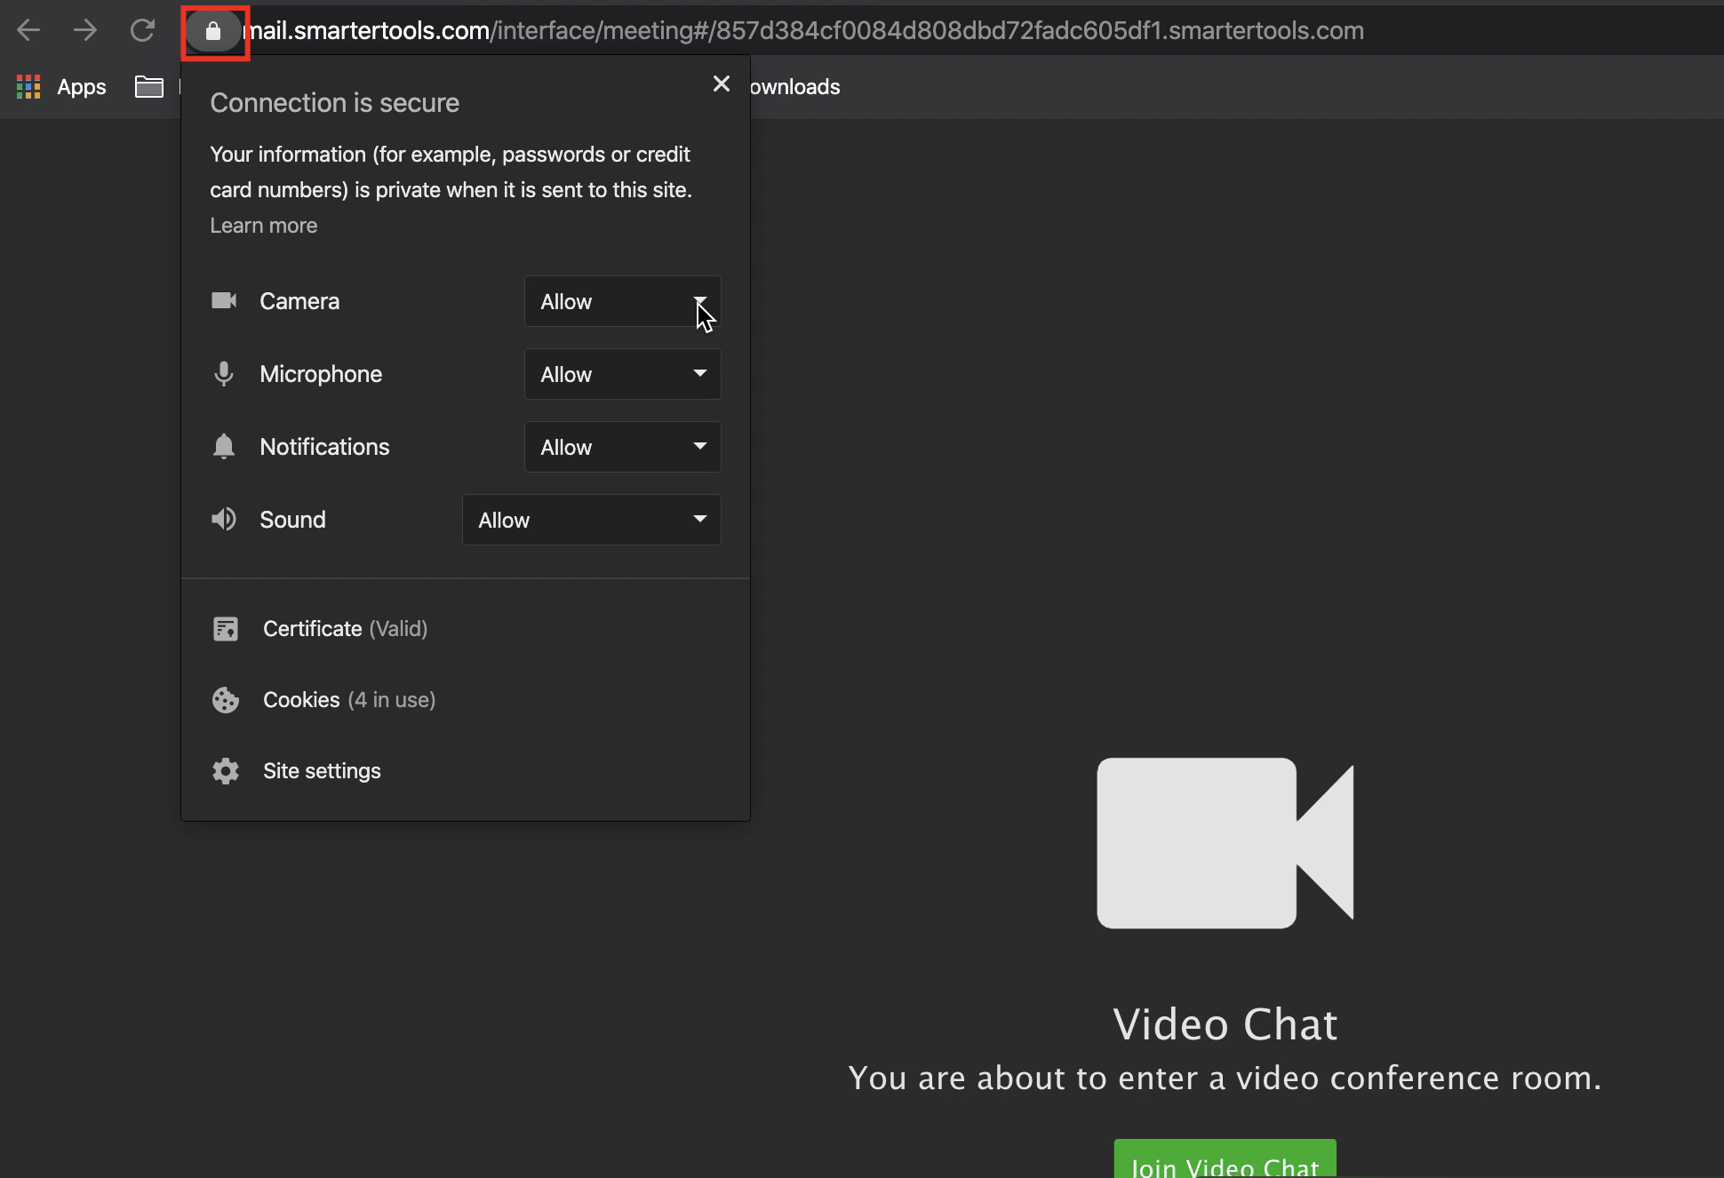Click the browser back arrow
Image resolution: width=1724 pixels, height=1178 pixels.
28,30
